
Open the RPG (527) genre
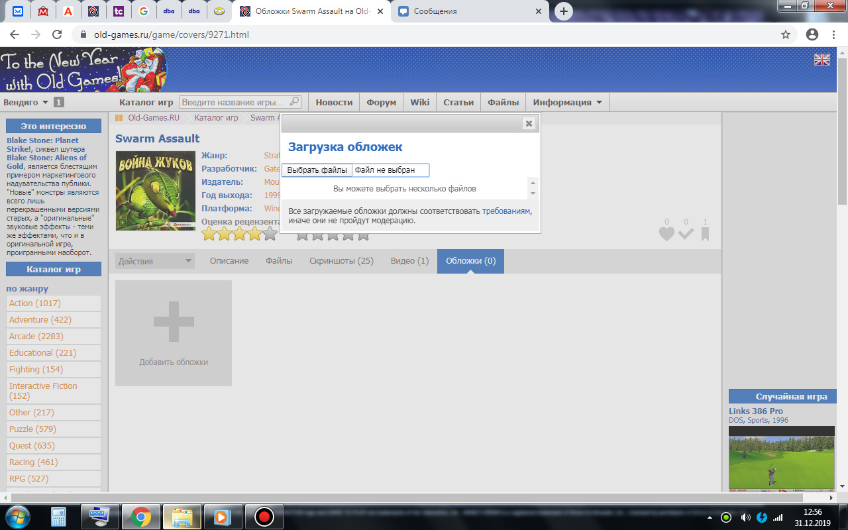pos(28,478)
